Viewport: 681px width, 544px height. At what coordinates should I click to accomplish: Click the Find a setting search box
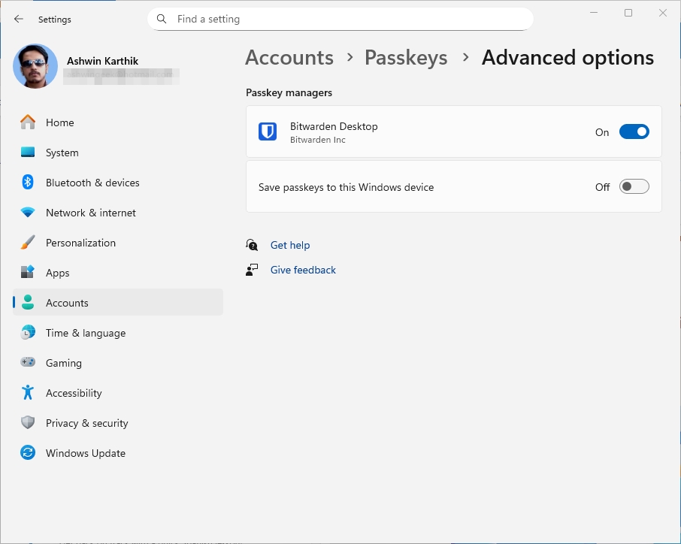coord(340,19)
